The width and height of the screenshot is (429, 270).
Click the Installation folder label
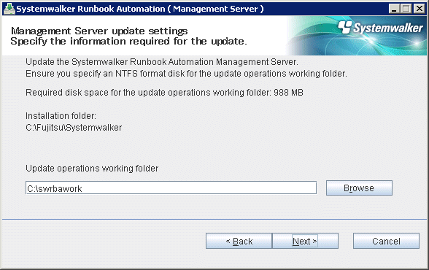(x=61, y=116)
